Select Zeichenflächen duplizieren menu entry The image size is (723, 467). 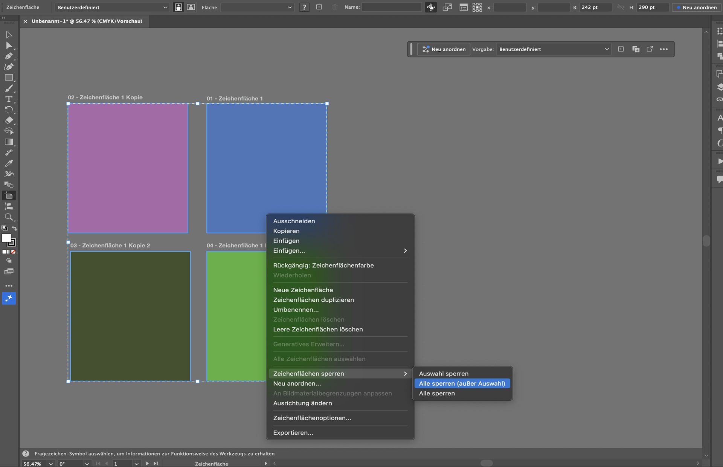313,300
